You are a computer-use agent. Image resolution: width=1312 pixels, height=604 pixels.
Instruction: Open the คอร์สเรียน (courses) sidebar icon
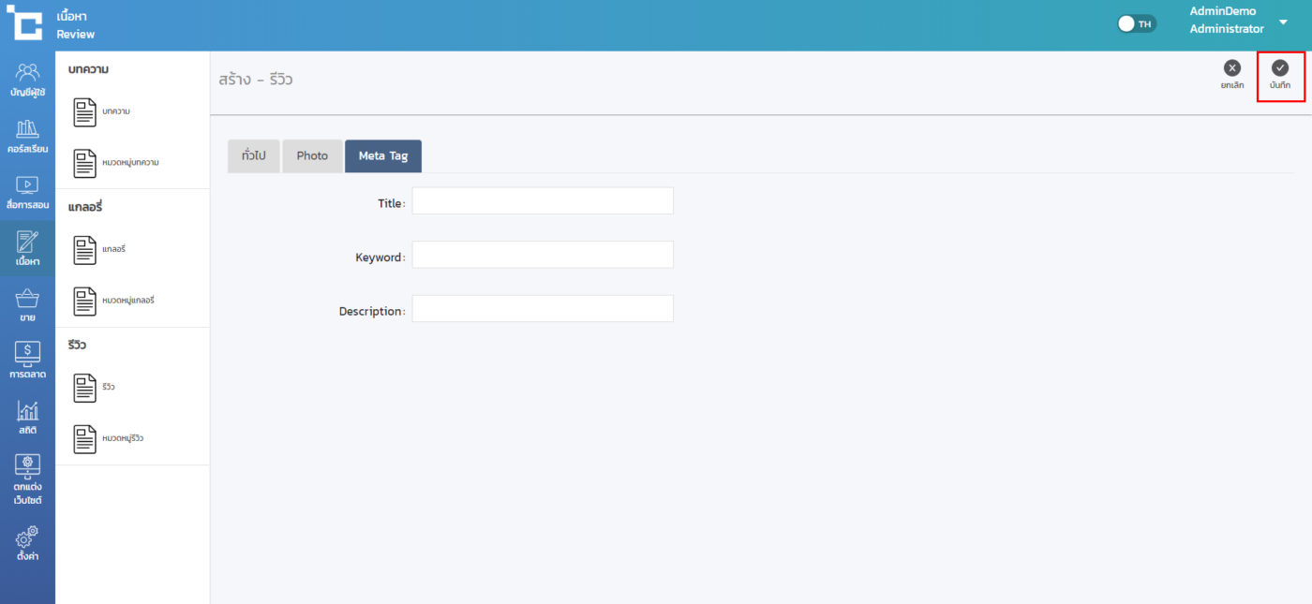28,136
